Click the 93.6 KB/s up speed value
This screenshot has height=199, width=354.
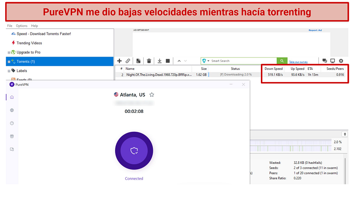298,75
